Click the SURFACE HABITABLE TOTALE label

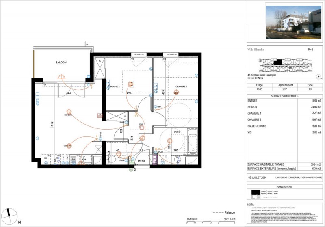click(266, 164)
